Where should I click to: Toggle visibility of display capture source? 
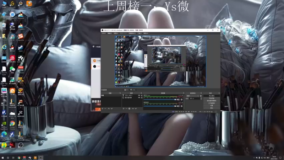point(139,97)
